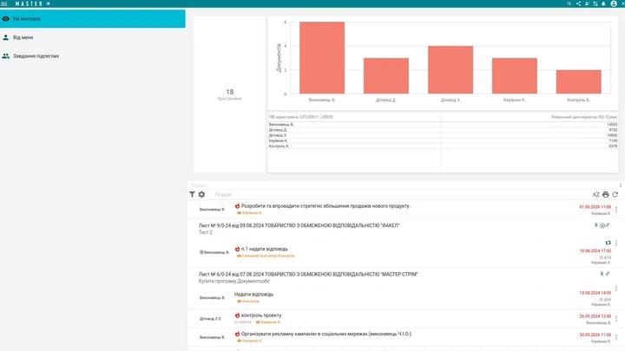Click the eye icon beside 'На контролі'
Screen dimensions: 625x351
[5, 19]
